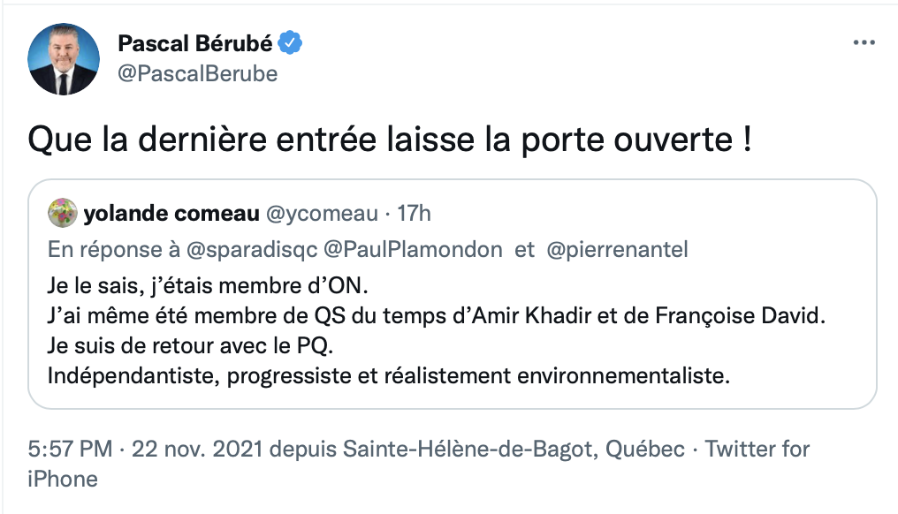Screen dimensions: 898x514
Task: Click the main tweet text about "porte ouverte"
Action: coord(390,140)
